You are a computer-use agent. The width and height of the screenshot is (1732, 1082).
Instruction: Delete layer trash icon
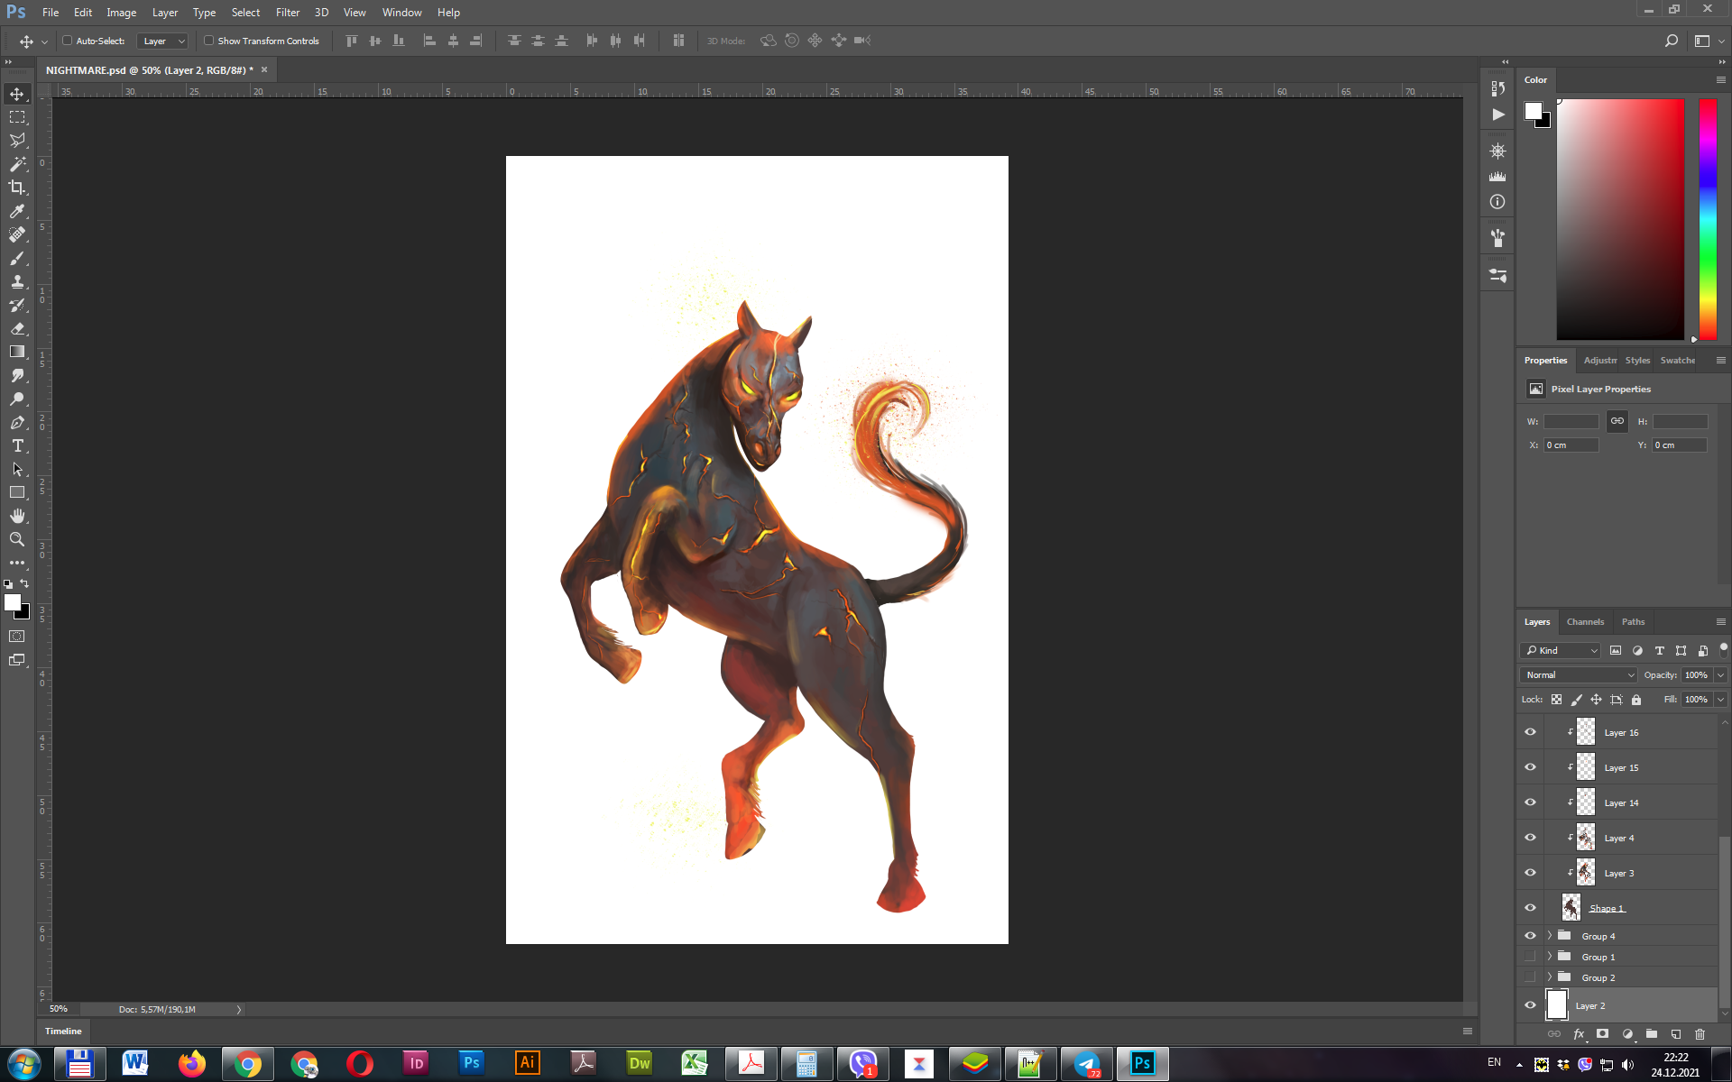point(1700,1034)
